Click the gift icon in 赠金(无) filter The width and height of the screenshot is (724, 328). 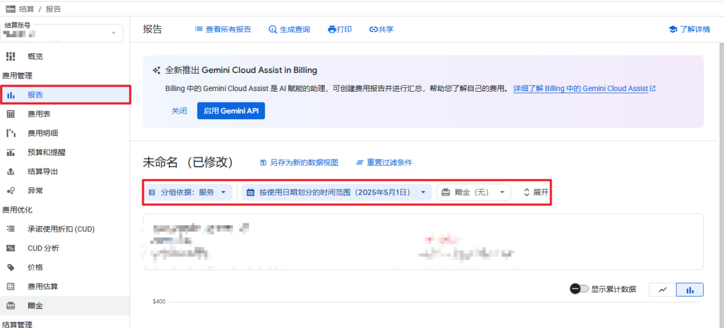click(446, 192)
